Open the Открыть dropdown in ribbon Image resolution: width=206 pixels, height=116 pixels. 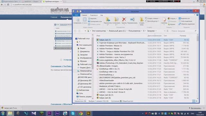pyautogui.click(x=173, y=18)
